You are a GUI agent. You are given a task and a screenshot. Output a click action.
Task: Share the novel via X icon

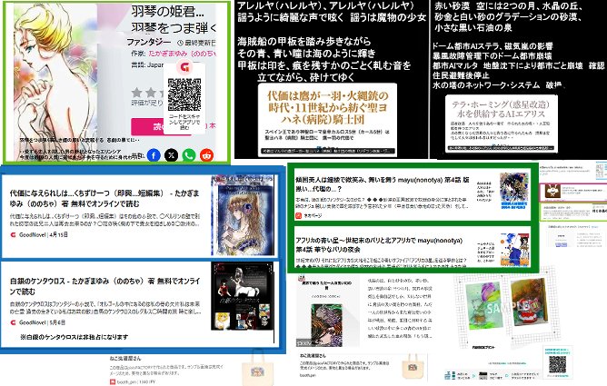172,155
